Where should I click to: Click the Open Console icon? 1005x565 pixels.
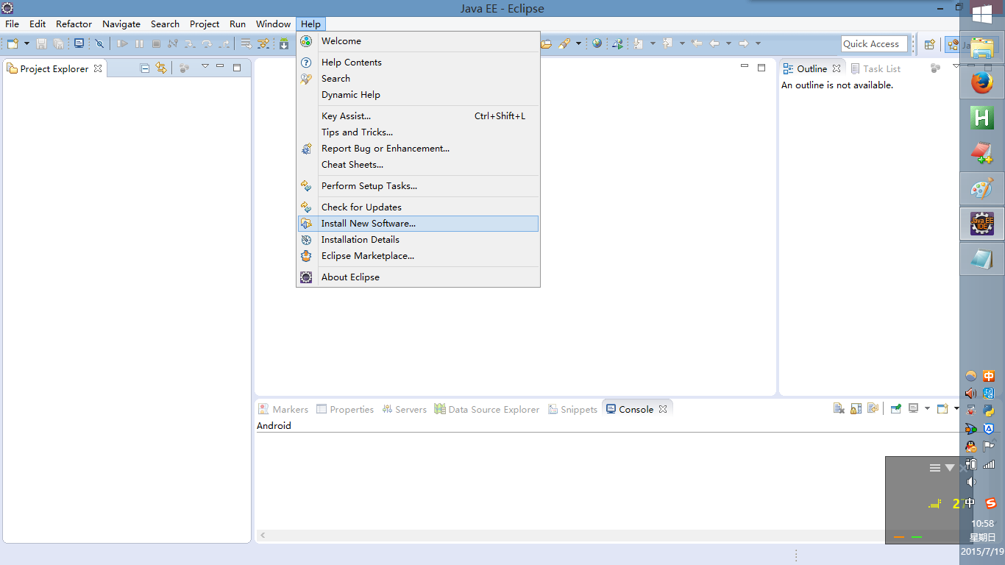coord(942,408)
